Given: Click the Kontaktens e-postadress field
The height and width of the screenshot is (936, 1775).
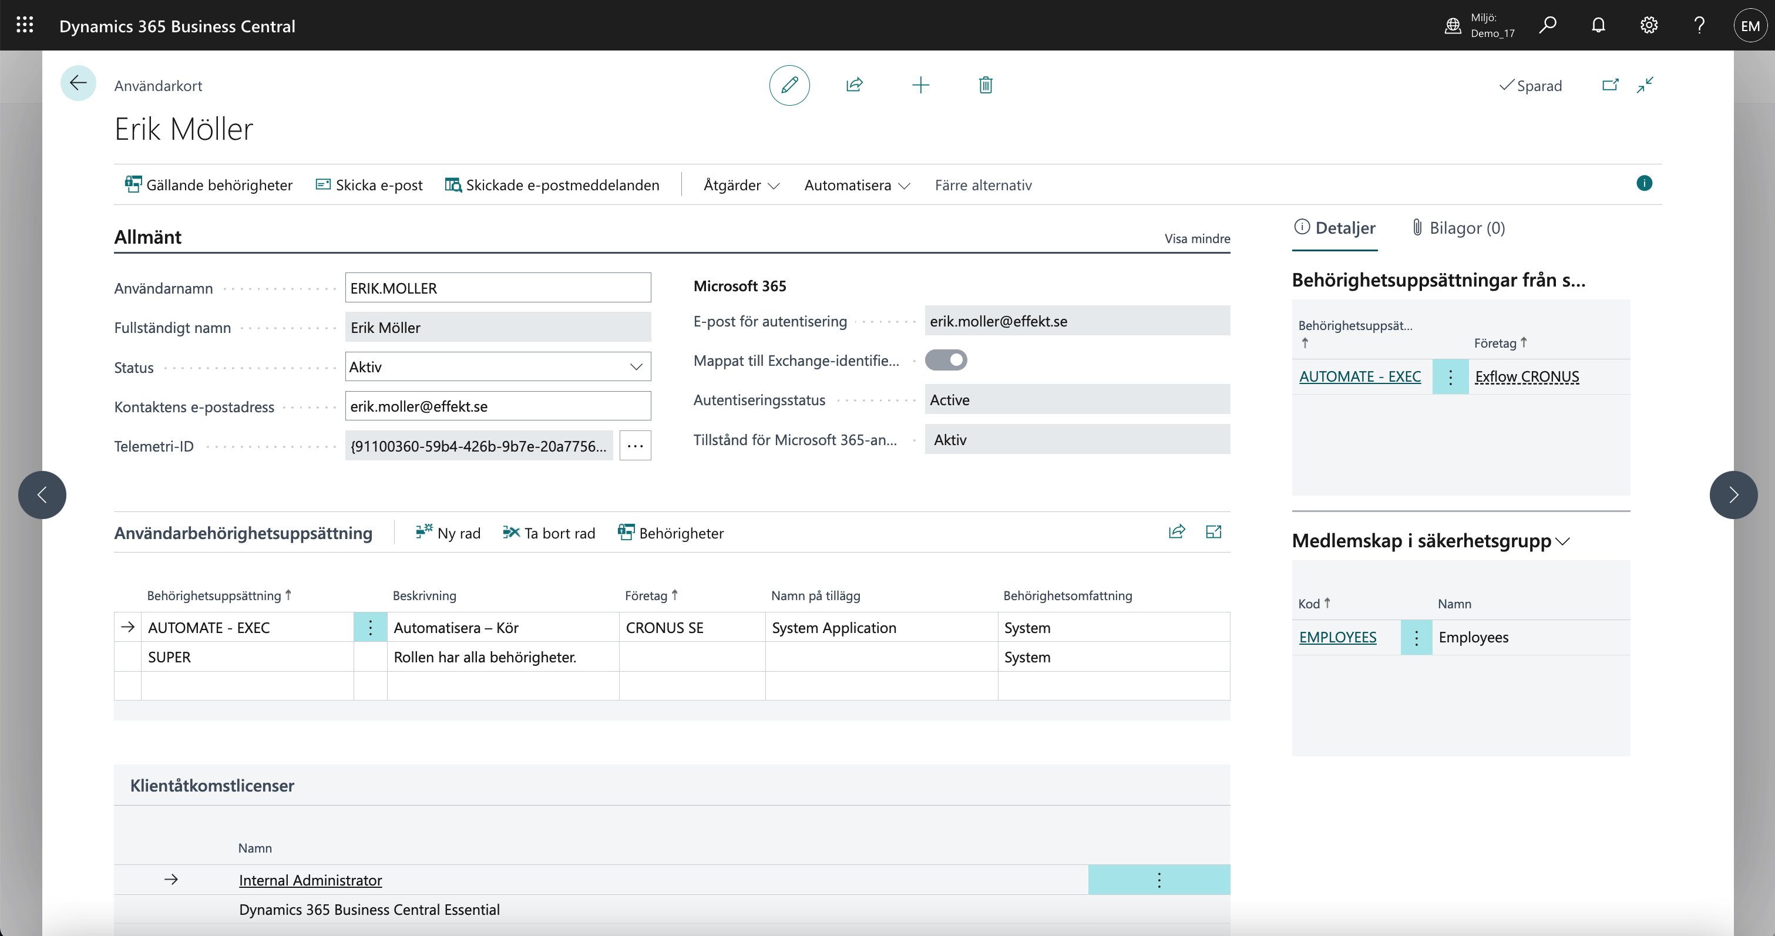Looking at the screenshot, I should [x=497, y=406].
